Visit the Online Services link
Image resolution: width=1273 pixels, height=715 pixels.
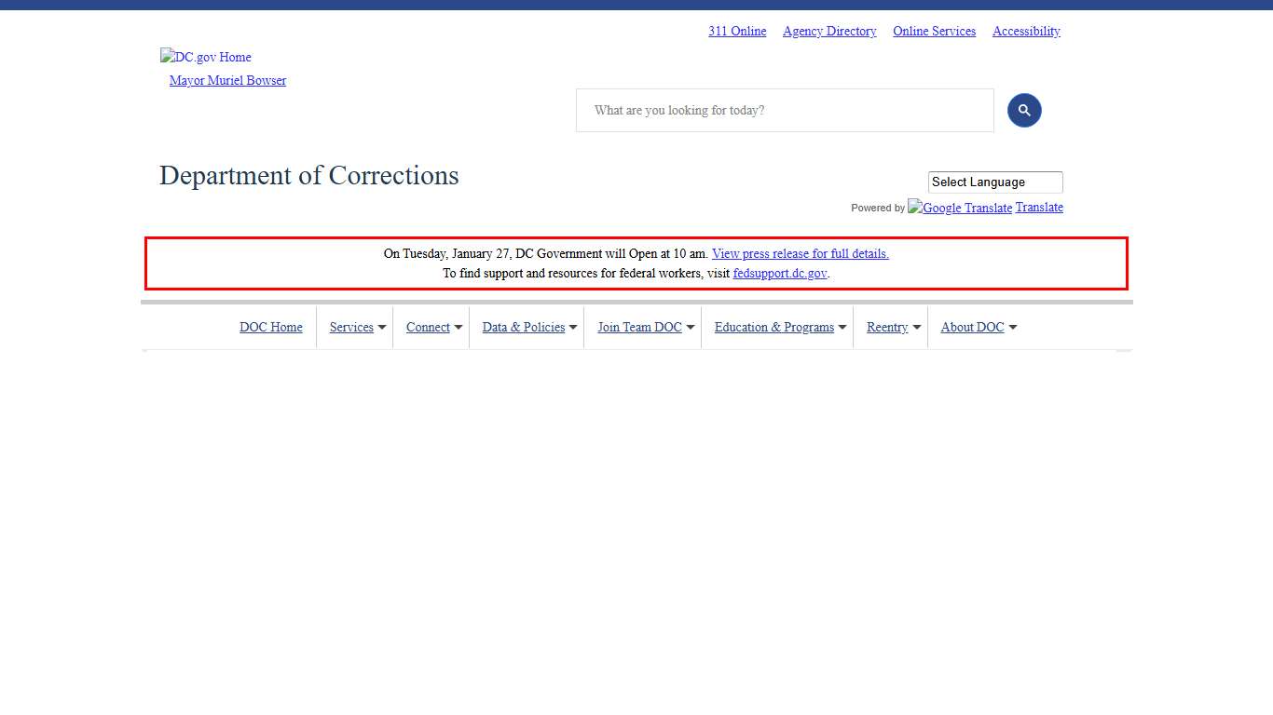934,32
